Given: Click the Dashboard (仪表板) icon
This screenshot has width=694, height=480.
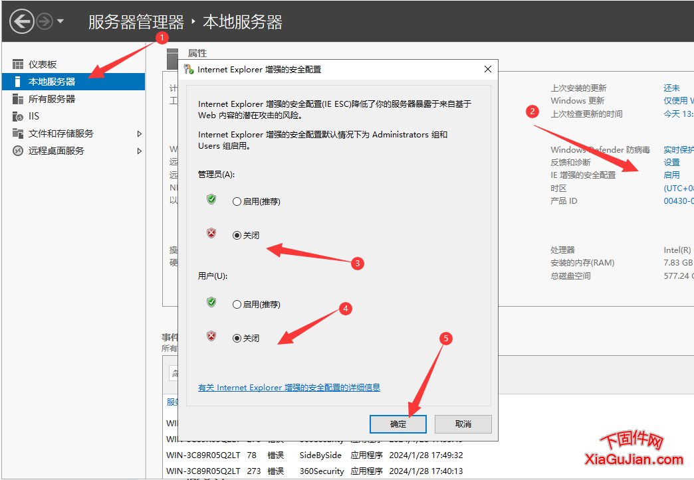Looking at the screenshot, I should [18, 64].
